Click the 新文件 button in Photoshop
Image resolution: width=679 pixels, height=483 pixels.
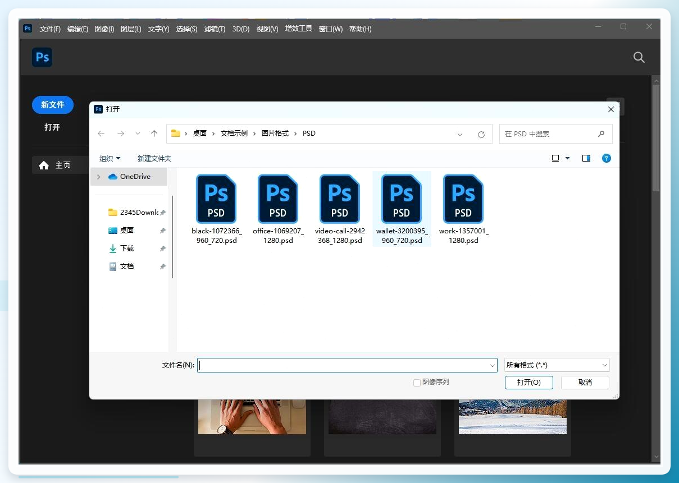53,105
